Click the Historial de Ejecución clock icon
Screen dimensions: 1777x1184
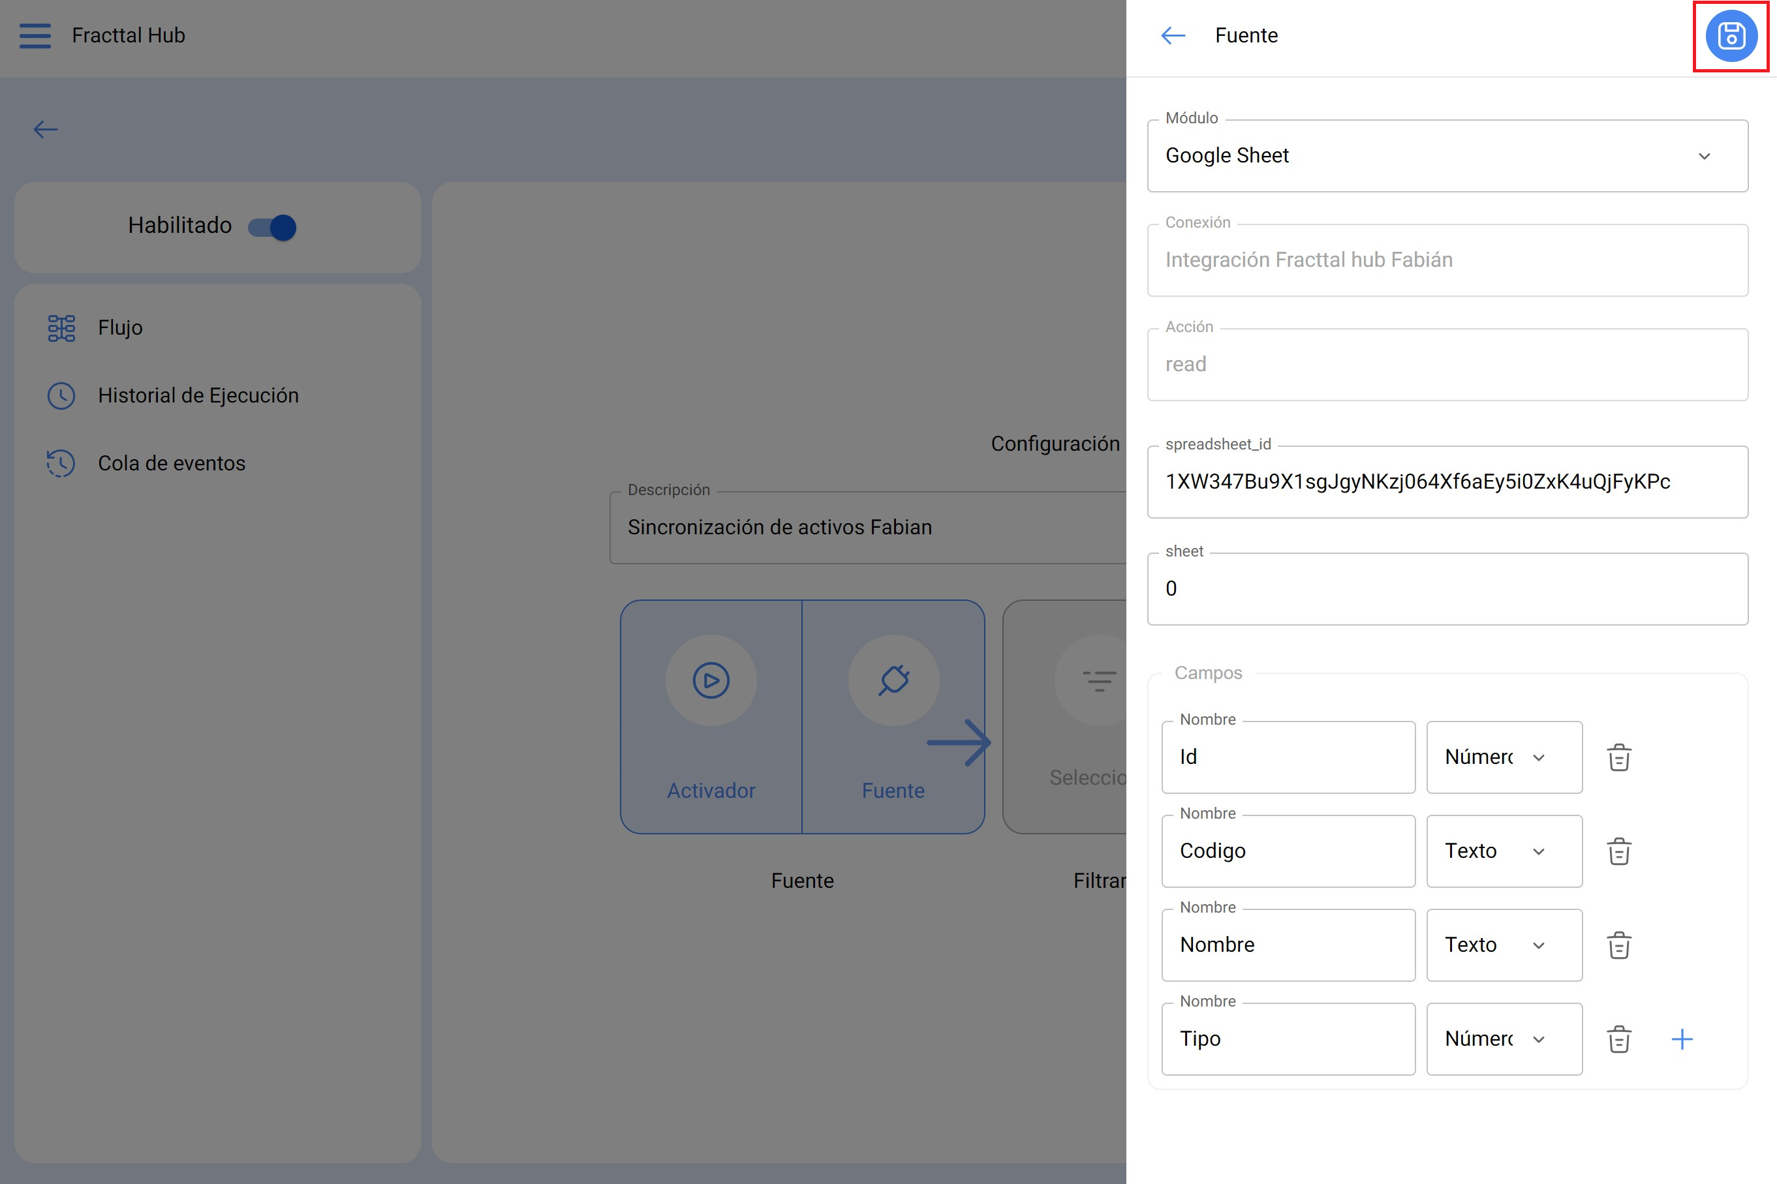point(61,396)
